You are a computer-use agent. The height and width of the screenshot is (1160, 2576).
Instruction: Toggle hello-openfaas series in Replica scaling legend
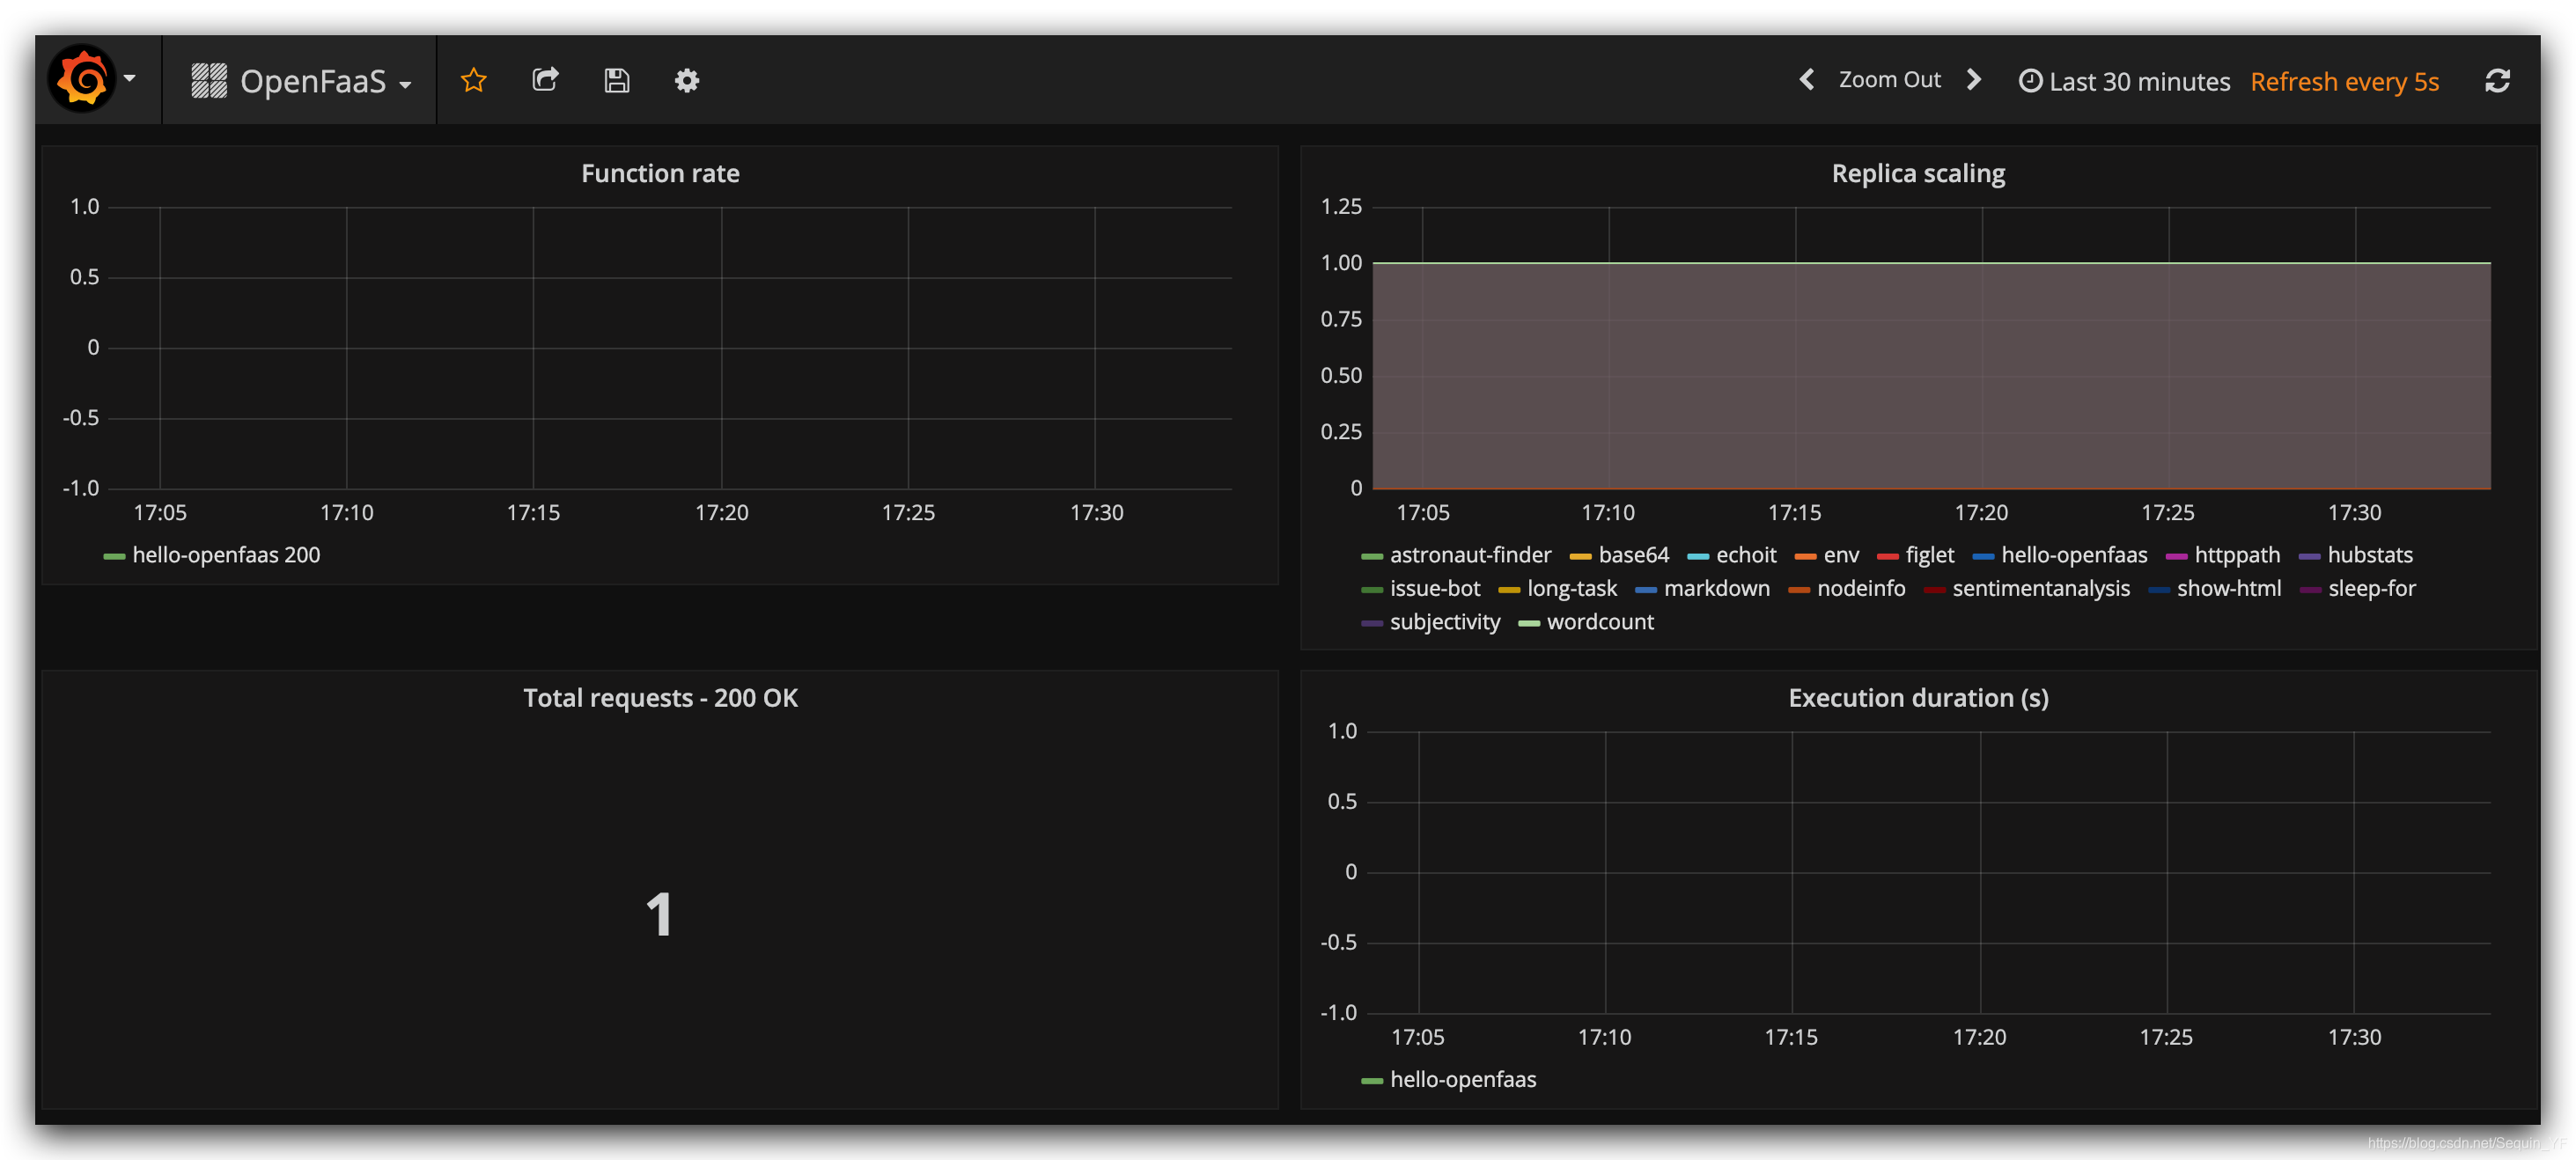tap(2059, 555)
